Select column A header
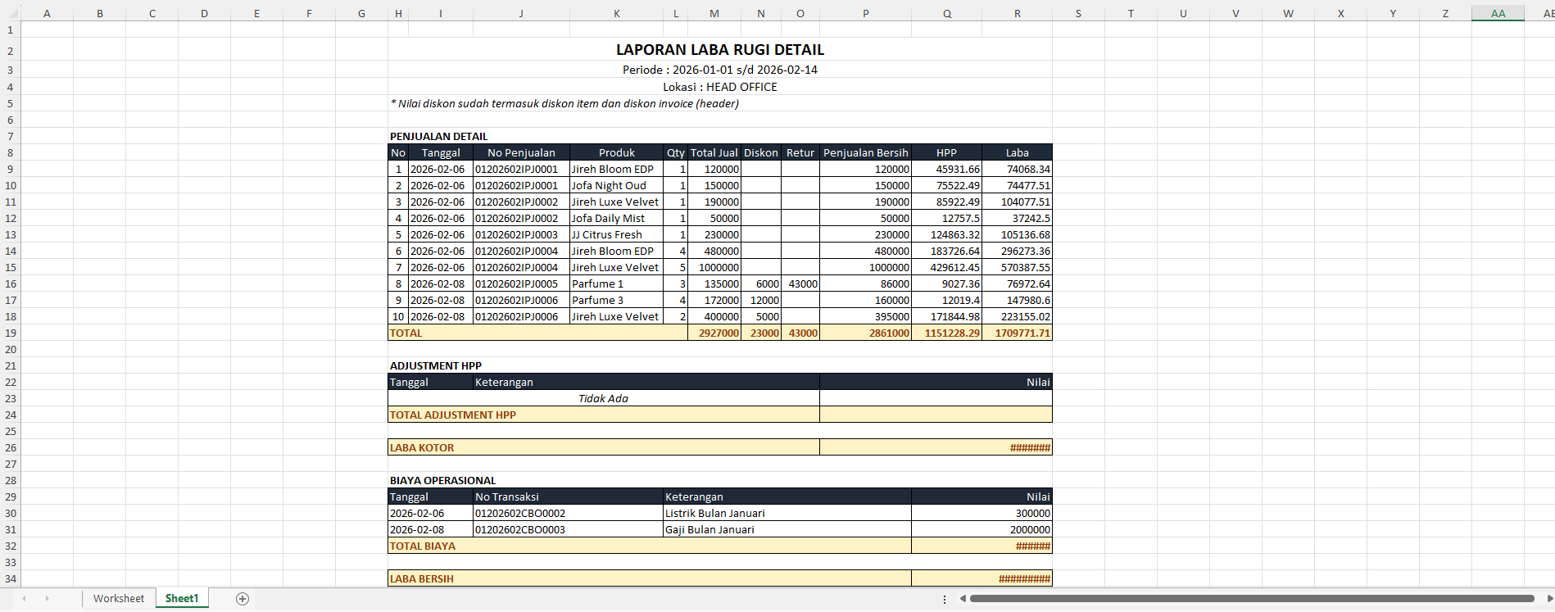 coord(47,13)
